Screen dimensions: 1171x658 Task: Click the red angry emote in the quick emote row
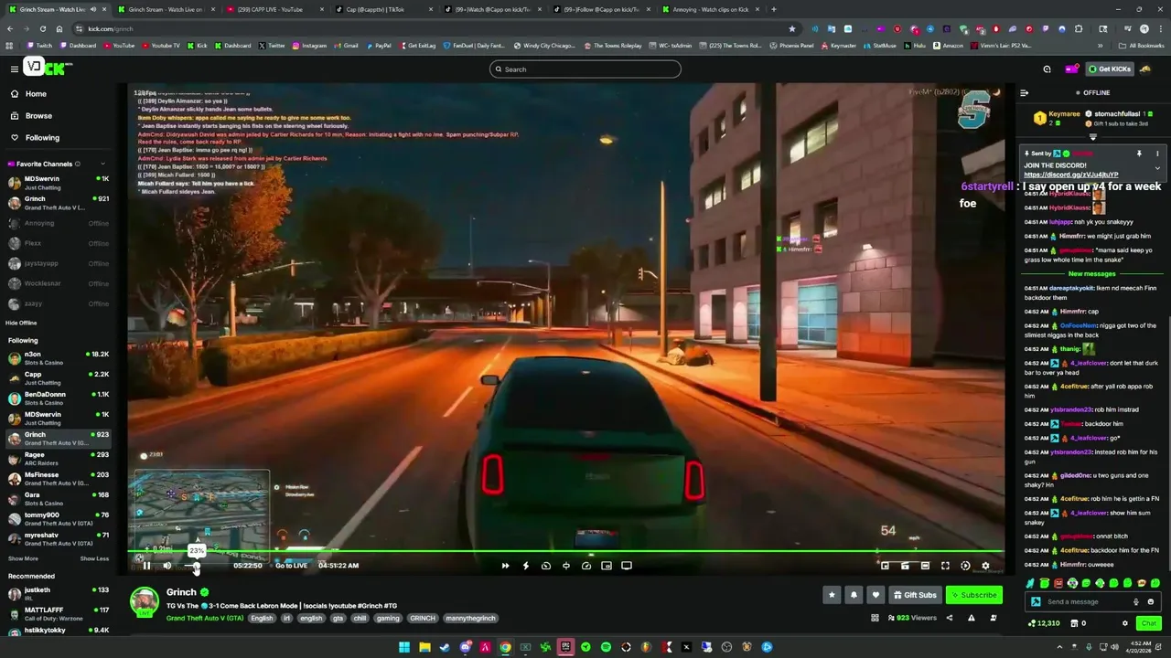pos(1058,583)
